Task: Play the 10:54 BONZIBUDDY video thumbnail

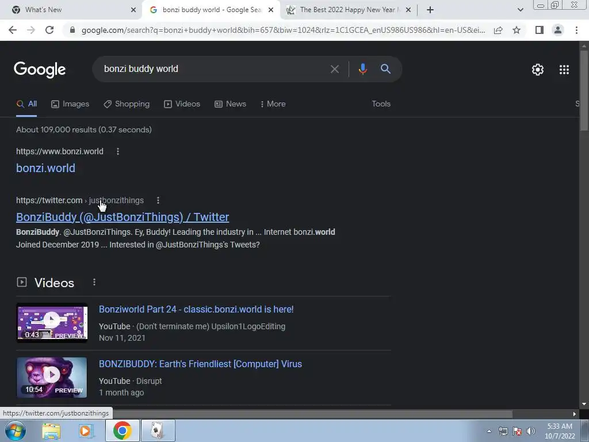Action: click(52, 378)
